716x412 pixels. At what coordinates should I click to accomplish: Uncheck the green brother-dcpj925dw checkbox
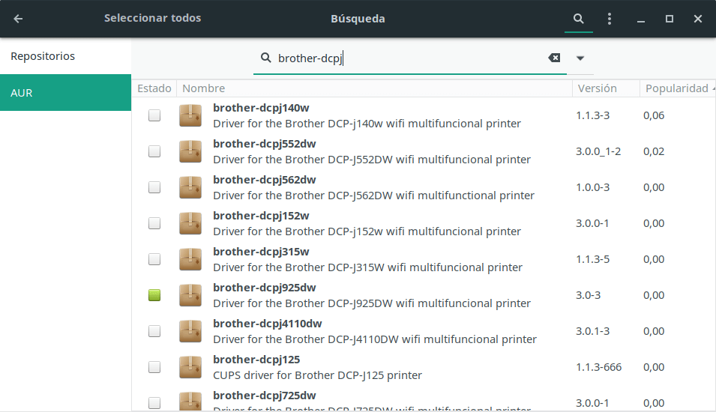[x=154, y=295]
